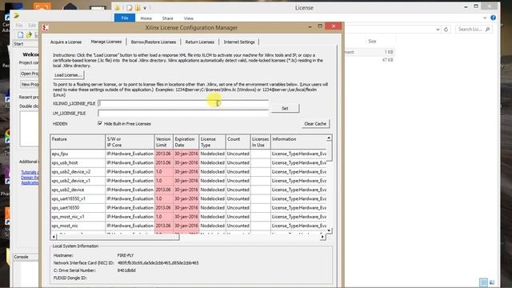Click the Clear Cache button
Image resolution: width=512 pixels, height=288 pixels.
[315, 124]
